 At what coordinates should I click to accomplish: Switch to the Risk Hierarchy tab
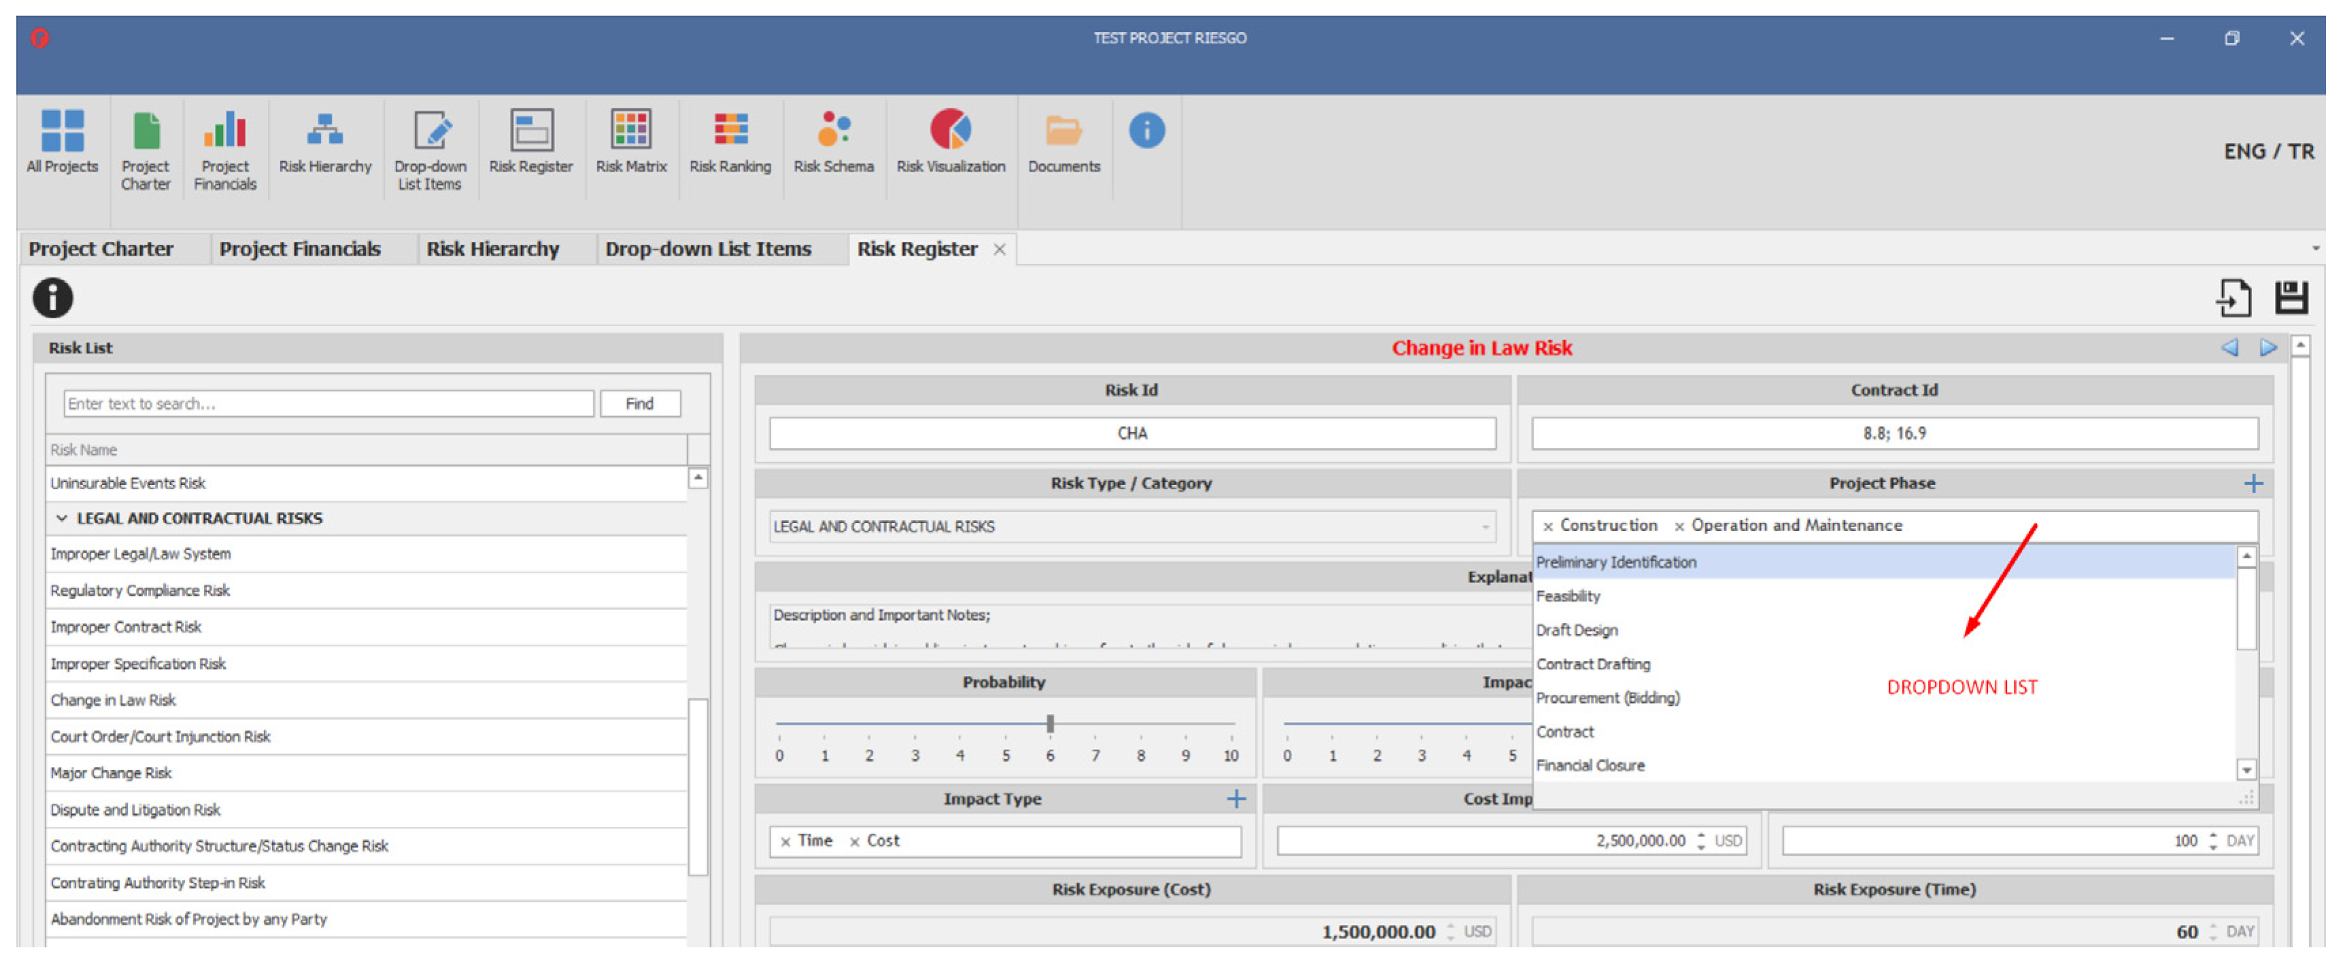pos(492,250)
